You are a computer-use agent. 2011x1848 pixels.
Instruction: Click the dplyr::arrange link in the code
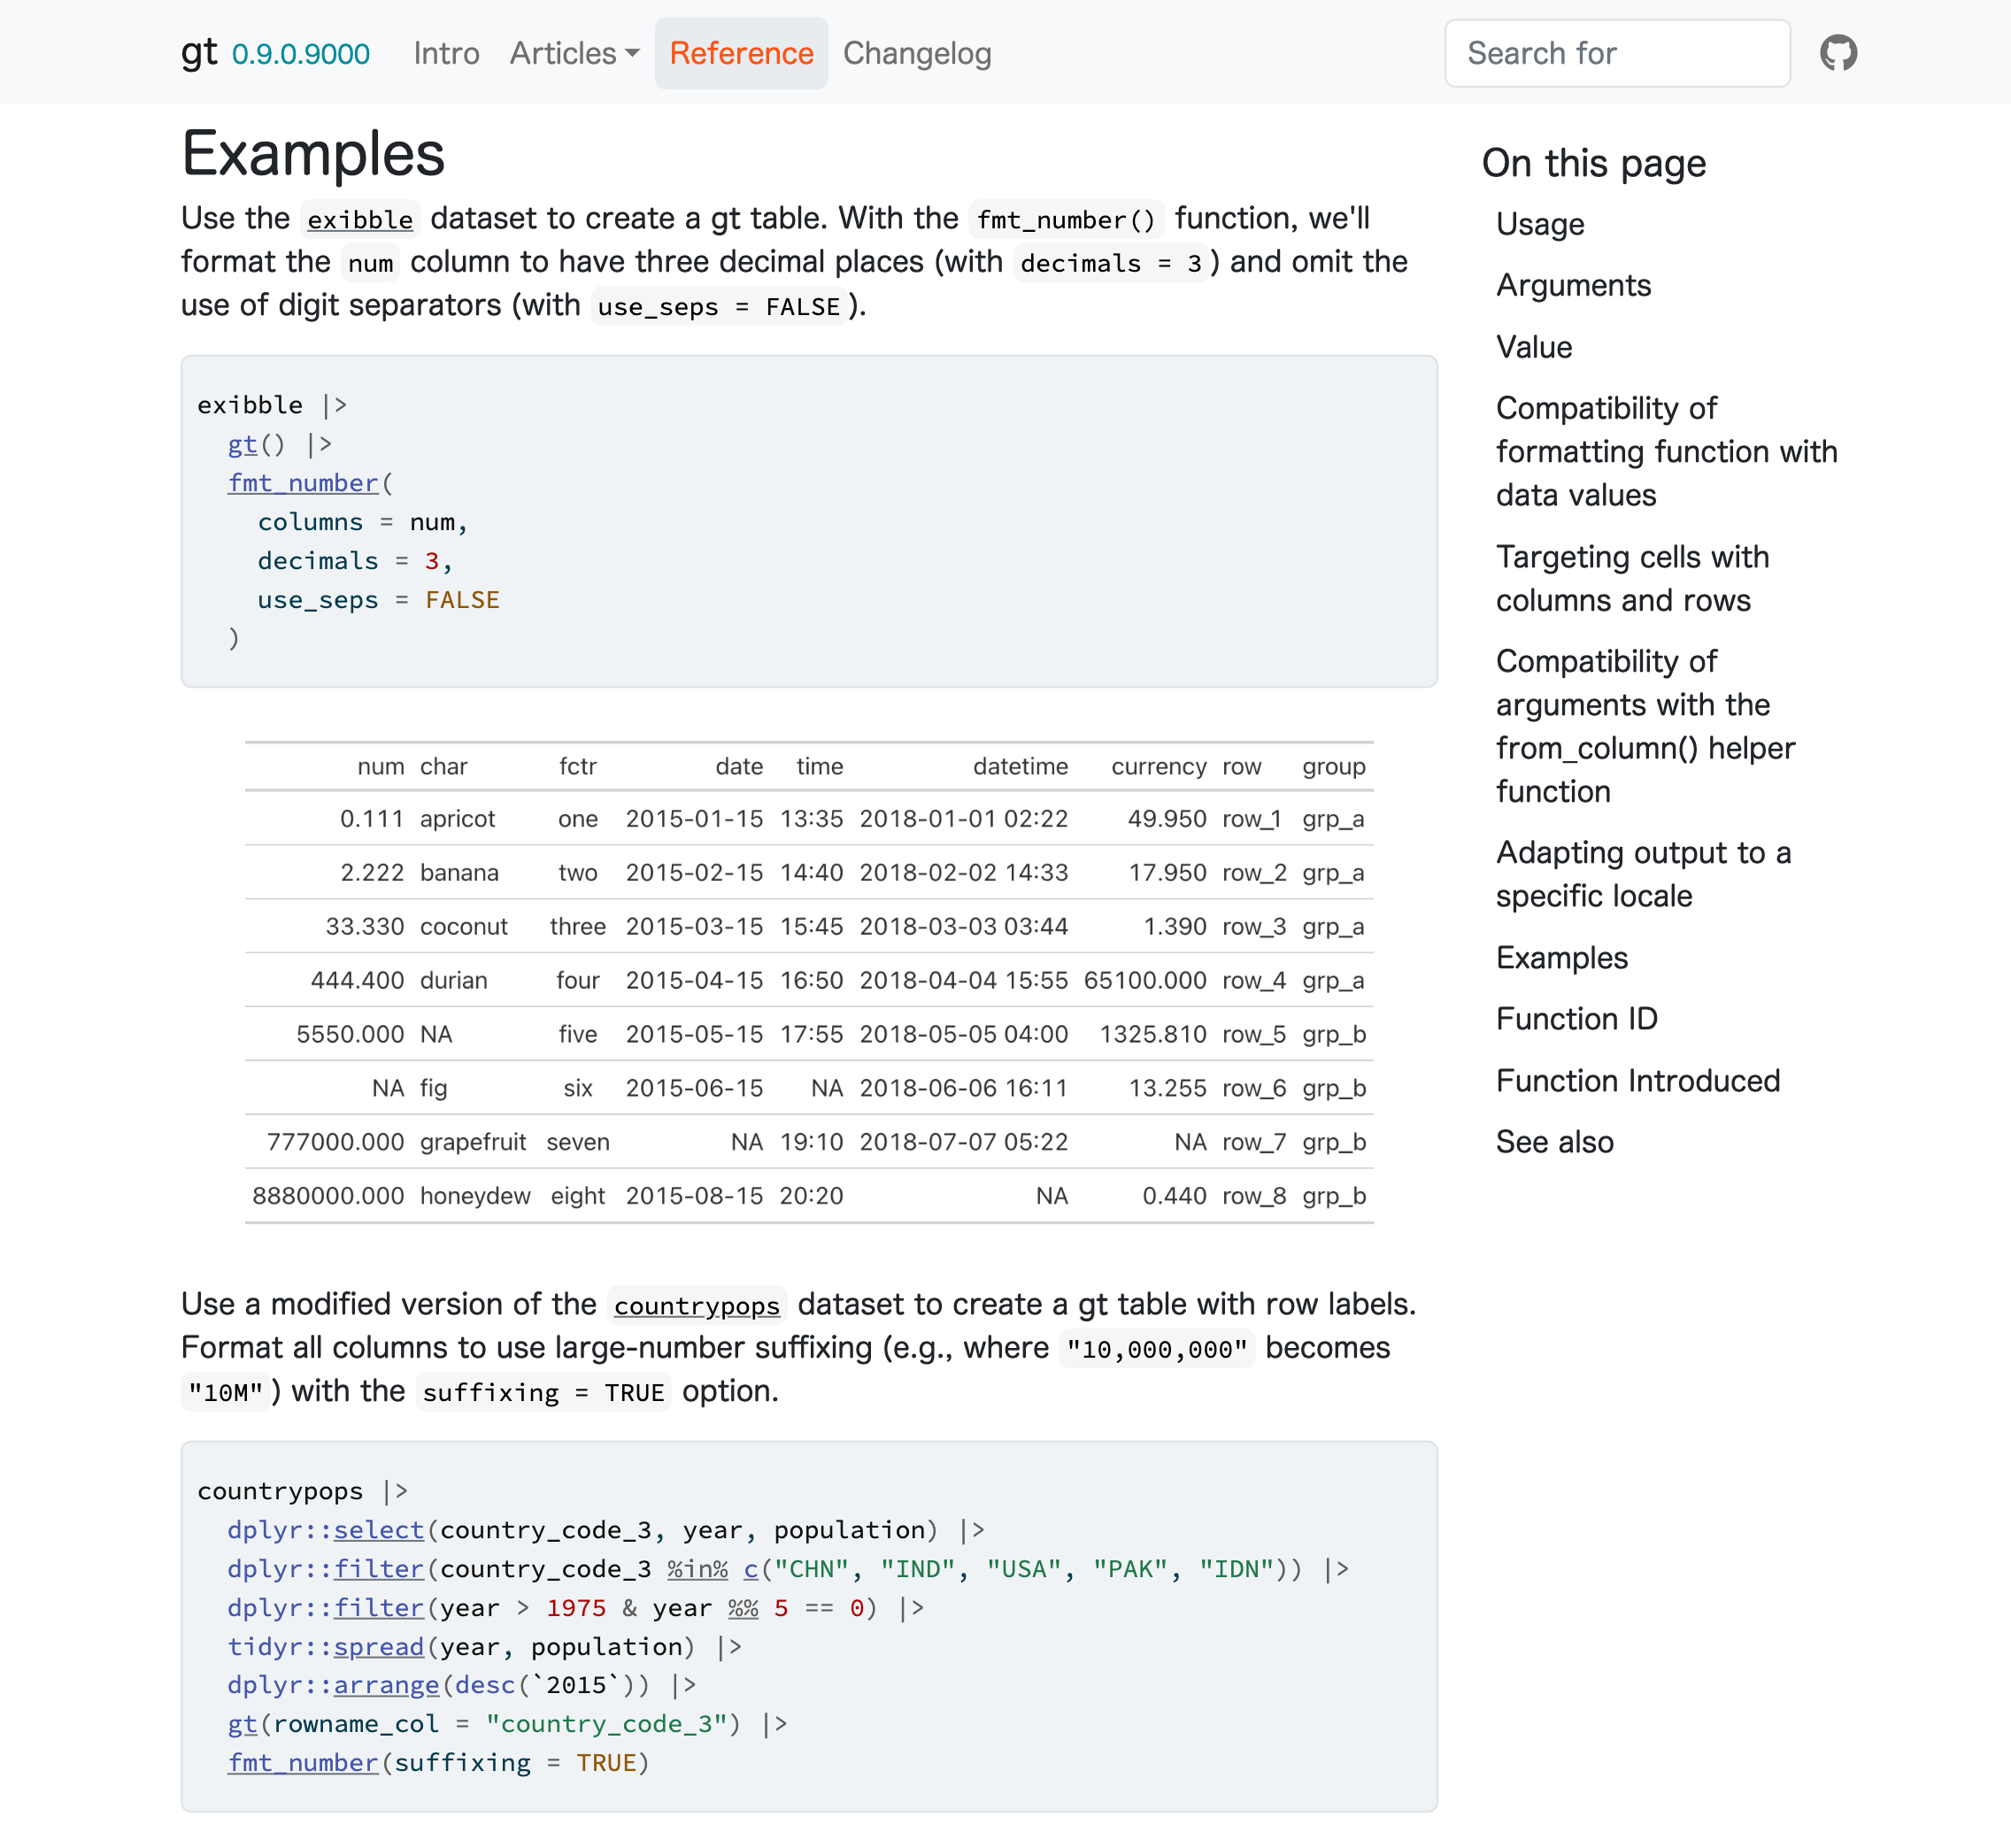click(386, 1685)
